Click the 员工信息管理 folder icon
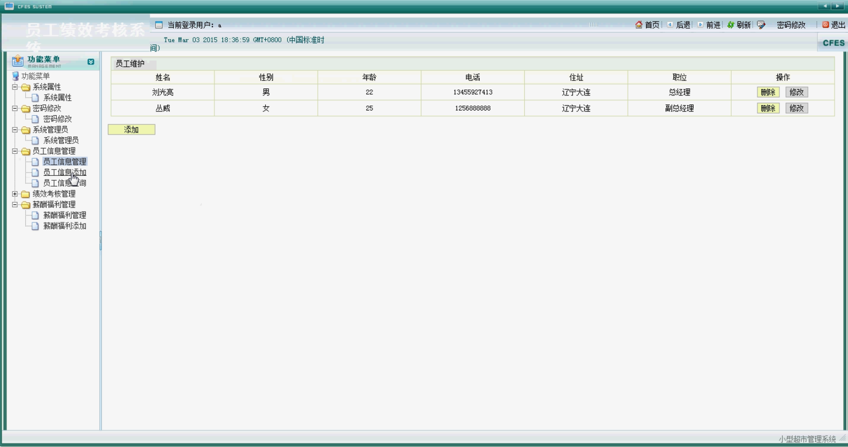 pos(25,151)
